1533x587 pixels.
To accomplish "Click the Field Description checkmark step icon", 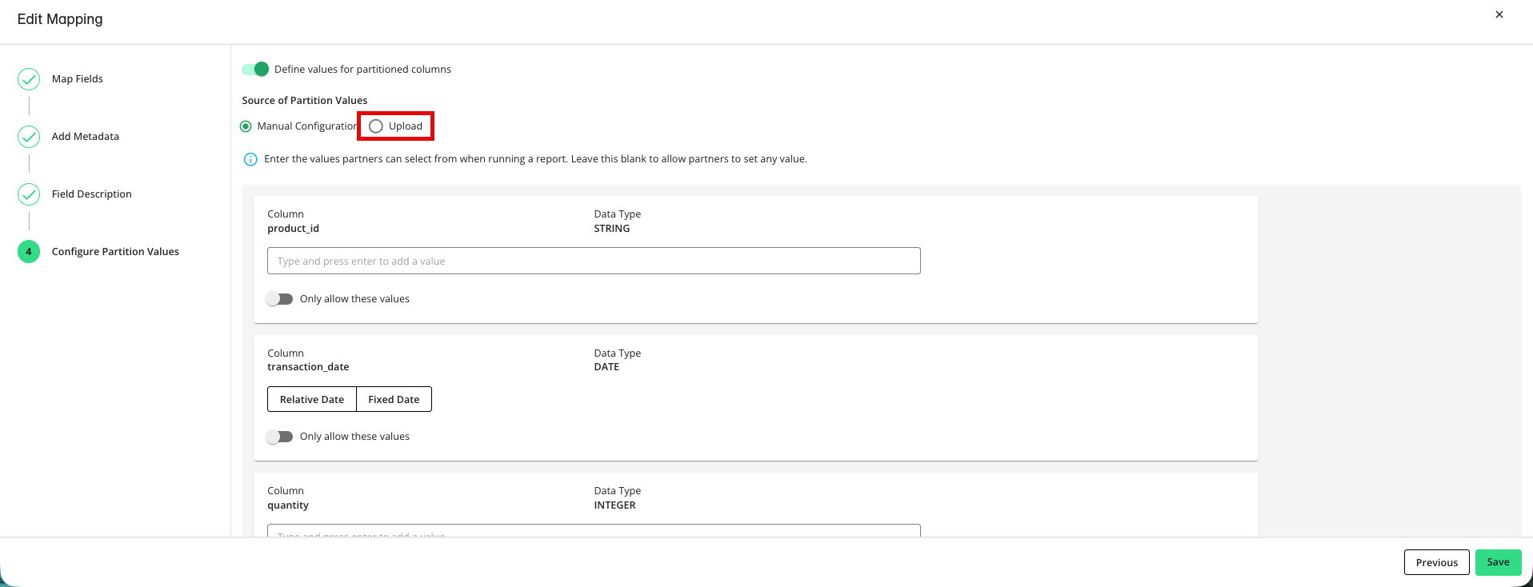I will click(29, 194).
